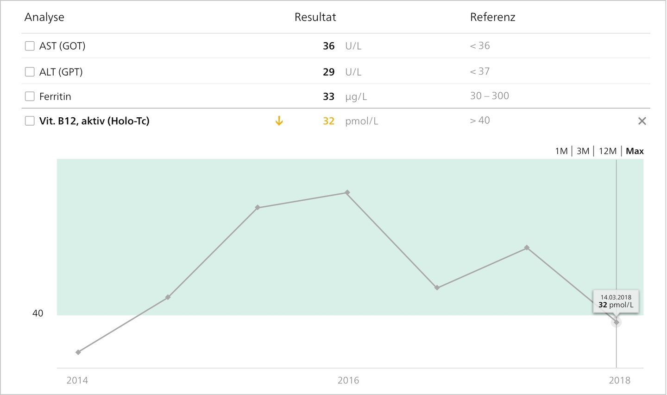Choose the 12M time range
This screenshot has width=667, height=395.
(608, 151)
